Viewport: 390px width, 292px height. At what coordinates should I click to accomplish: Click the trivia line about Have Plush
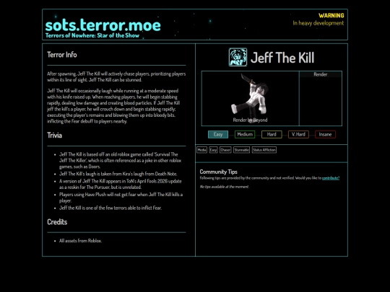(x=121, y=198)
